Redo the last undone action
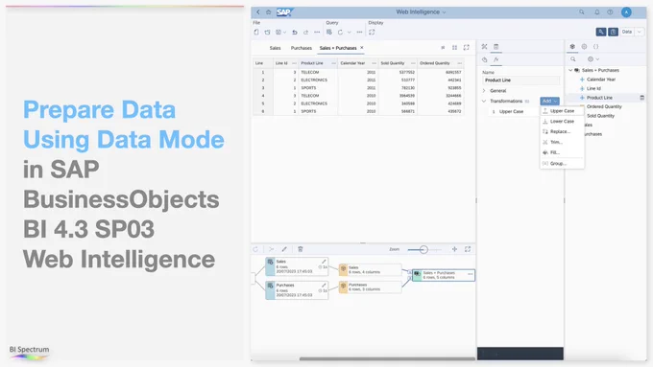 click(x=305, y=32)
